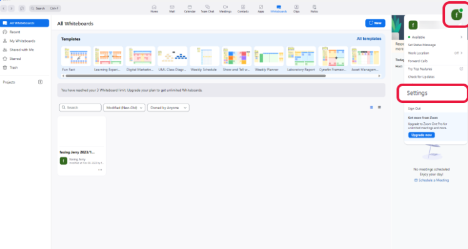The height and width of the screenshot is (249, 468).
Task: Switch to list view layout
Action: pyautogui.click(x=379, y=107)
